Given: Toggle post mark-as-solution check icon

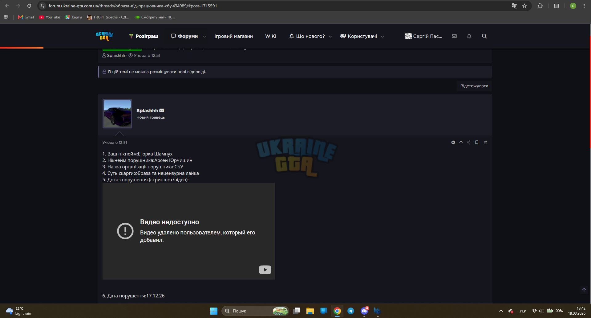Looking at the screenshot, I should coord(453,143).
